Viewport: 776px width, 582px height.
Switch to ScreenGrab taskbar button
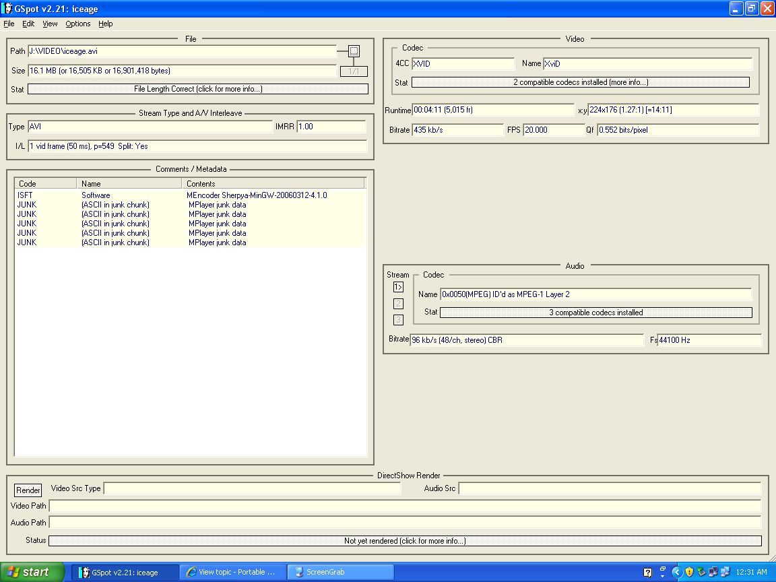pyautogui.click(x=341, y=572)
